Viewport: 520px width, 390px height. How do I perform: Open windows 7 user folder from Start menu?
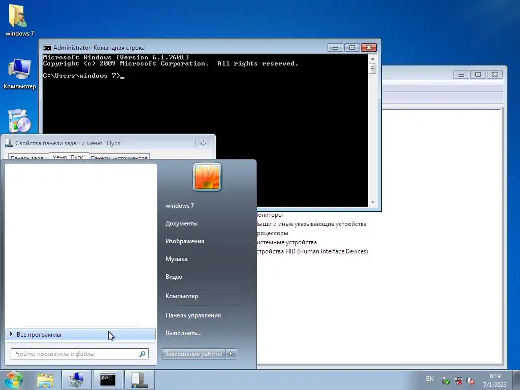point(179,206)
